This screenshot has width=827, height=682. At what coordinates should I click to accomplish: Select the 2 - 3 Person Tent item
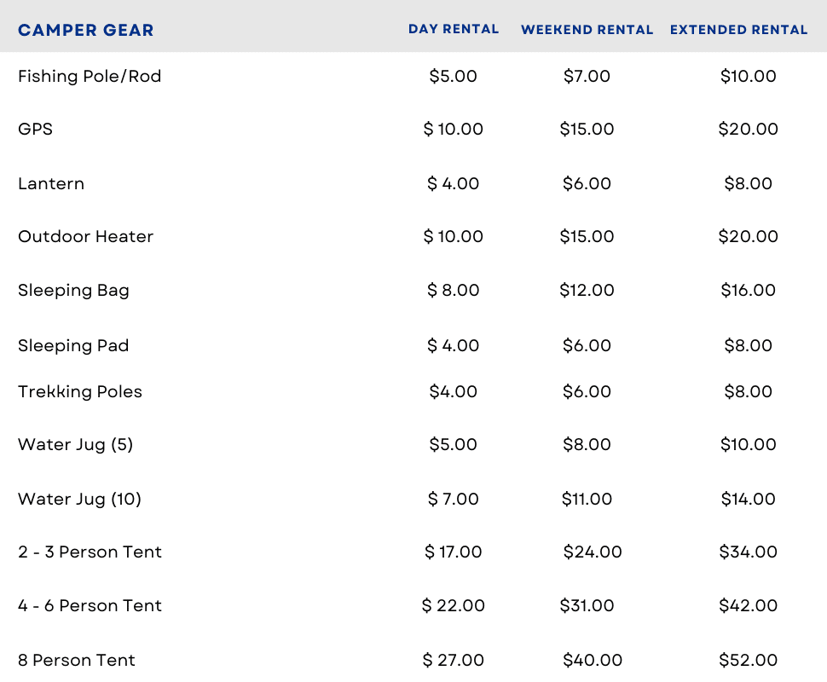(90, 552)
